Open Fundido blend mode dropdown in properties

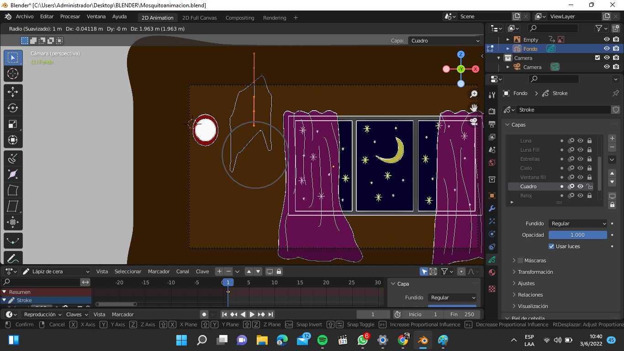point(577,223)
